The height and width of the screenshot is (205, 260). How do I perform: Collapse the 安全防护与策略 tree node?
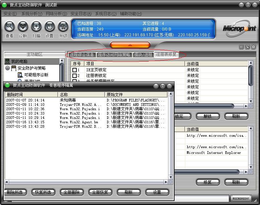click(7, 68)
